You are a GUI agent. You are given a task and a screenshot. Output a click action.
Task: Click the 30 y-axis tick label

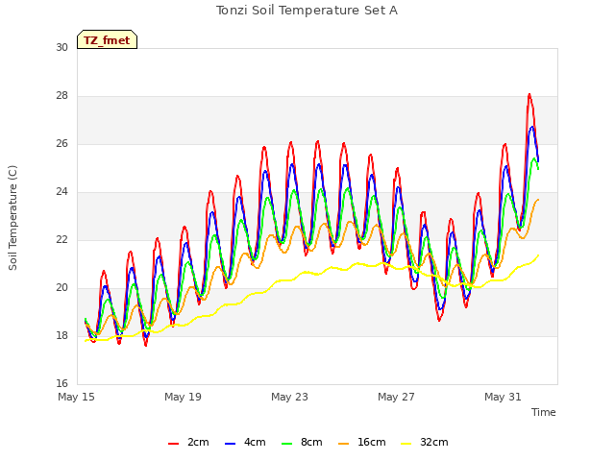click(61, 47)
